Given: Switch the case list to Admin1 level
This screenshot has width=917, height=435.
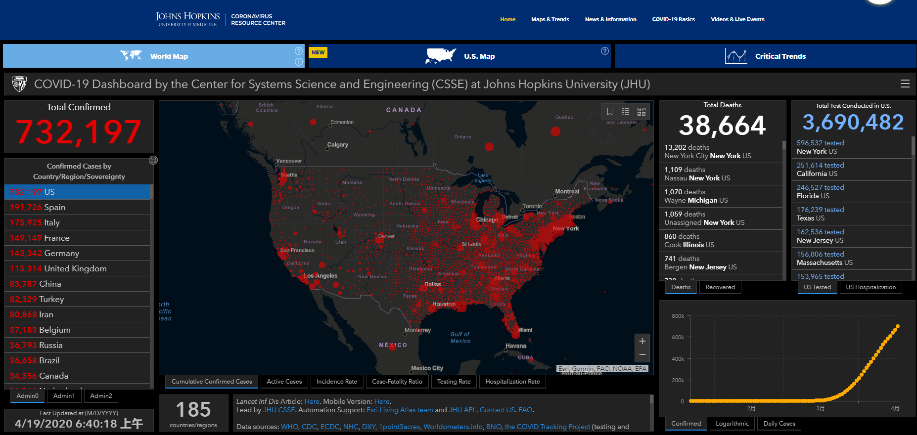Looking at the screenshot, I should pos(64,396).
